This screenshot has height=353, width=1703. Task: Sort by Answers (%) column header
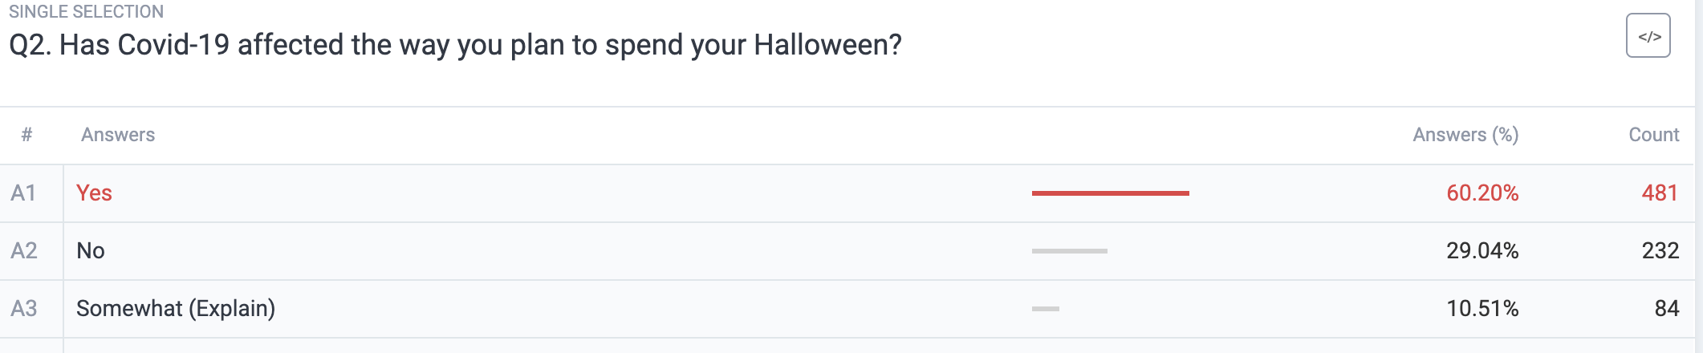(1465, 135)
